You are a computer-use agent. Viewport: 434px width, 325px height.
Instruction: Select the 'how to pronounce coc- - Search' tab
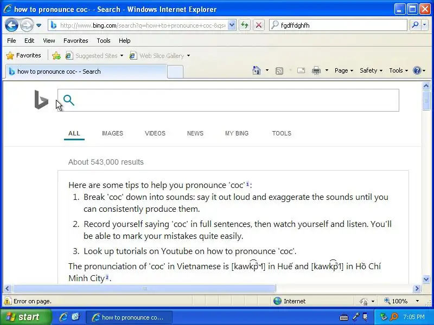tap(86, 71)
